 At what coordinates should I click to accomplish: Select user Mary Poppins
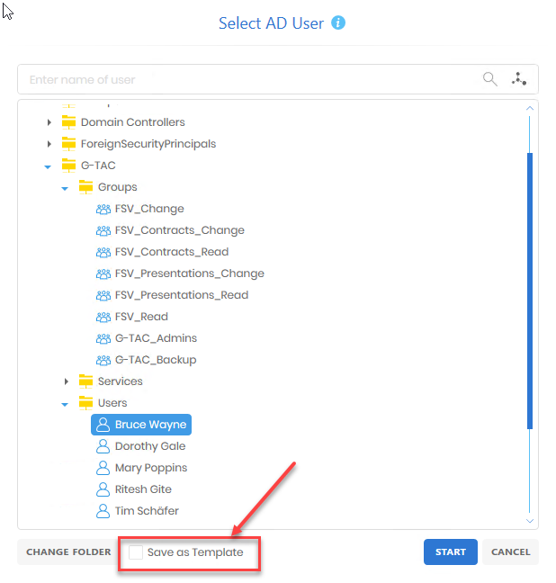coord(150,468)
